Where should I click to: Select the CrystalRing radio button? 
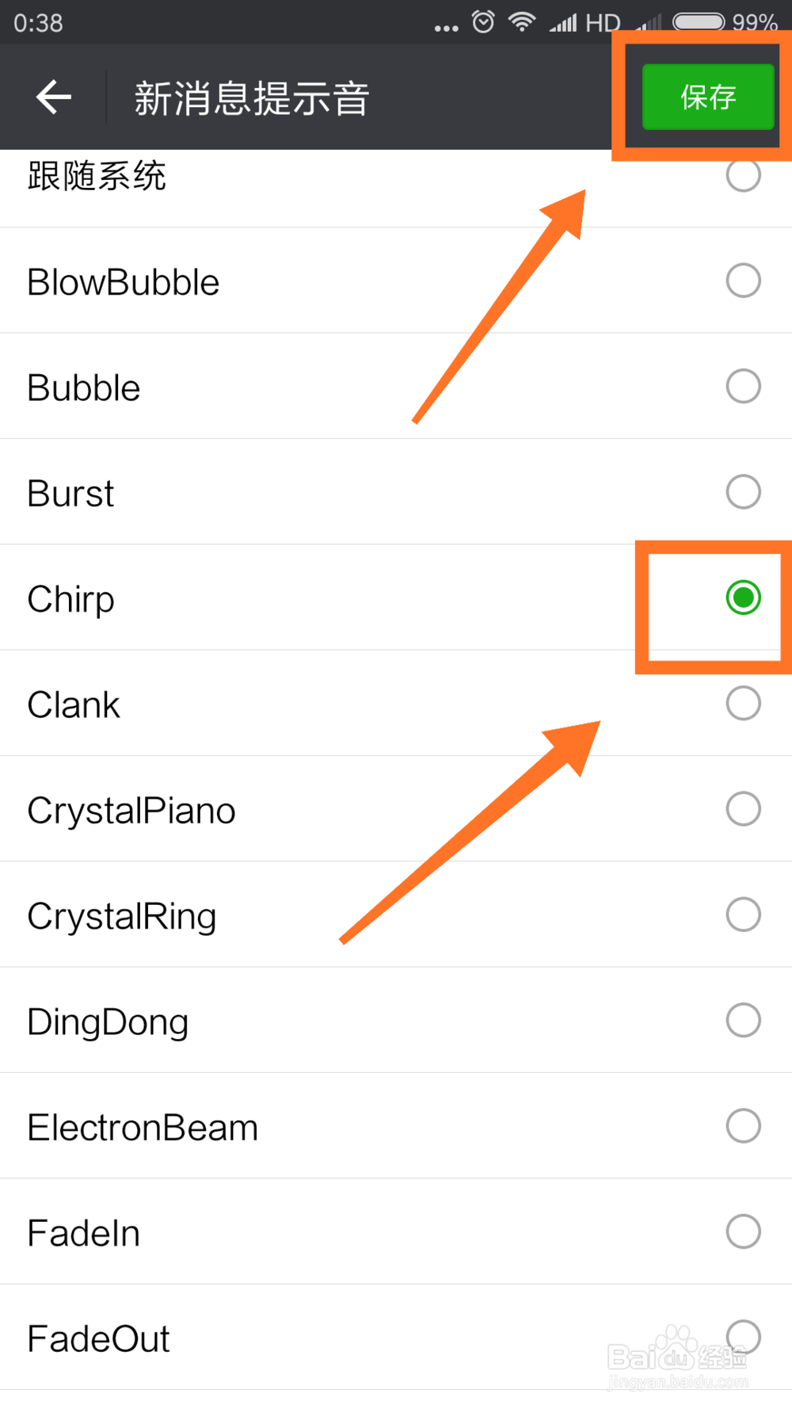coord(743,915)
